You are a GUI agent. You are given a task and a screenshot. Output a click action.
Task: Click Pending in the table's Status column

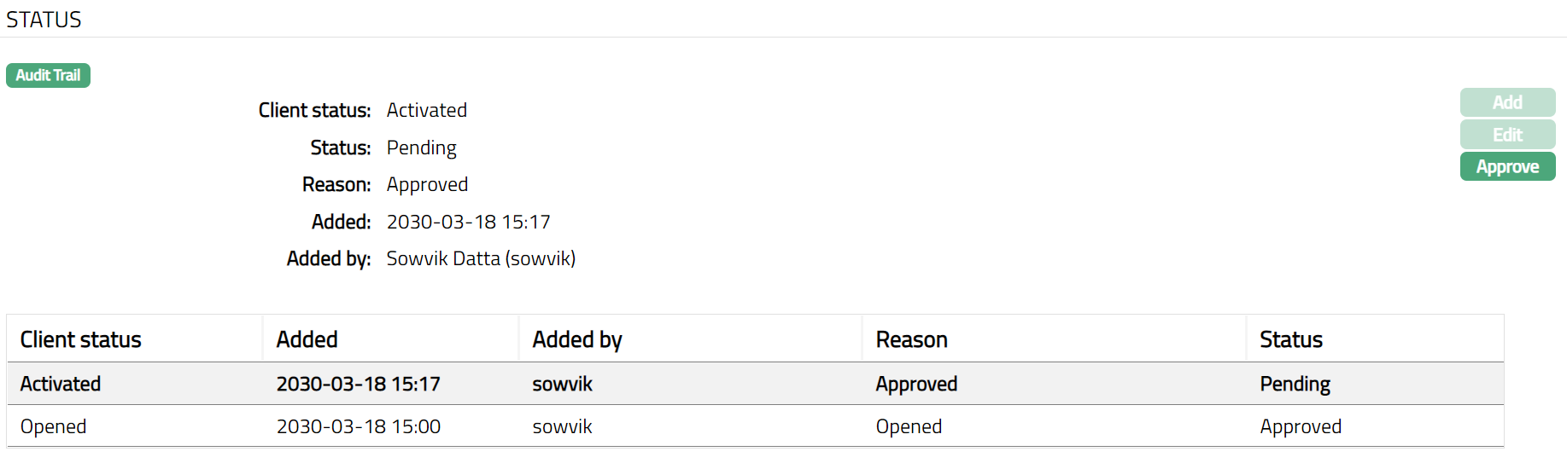pyautogui.click(x=1295, y=384)
